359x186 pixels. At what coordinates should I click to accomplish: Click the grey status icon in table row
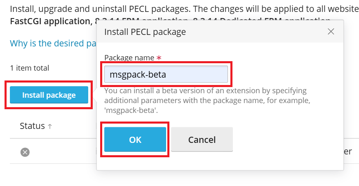tap(25, 152)
